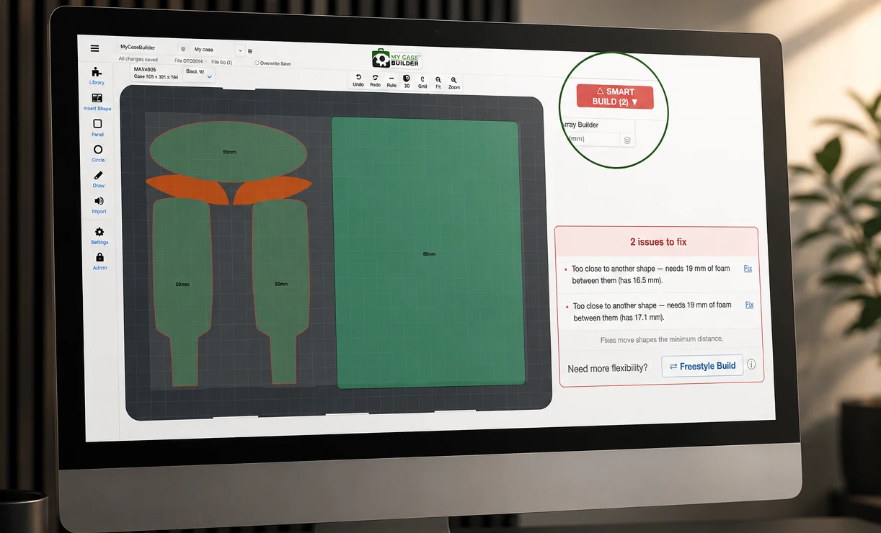Screen dimensions: 881x533
Task: Choose the Panel shape tool
Action: point(97,127)
